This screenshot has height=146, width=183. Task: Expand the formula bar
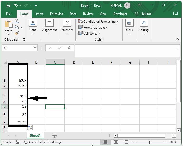(178, 48)
